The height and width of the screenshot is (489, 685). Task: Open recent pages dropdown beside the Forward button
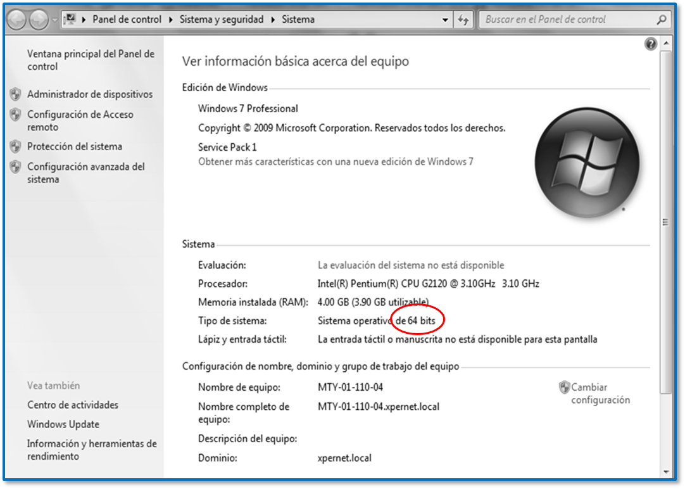click(54, 20)
